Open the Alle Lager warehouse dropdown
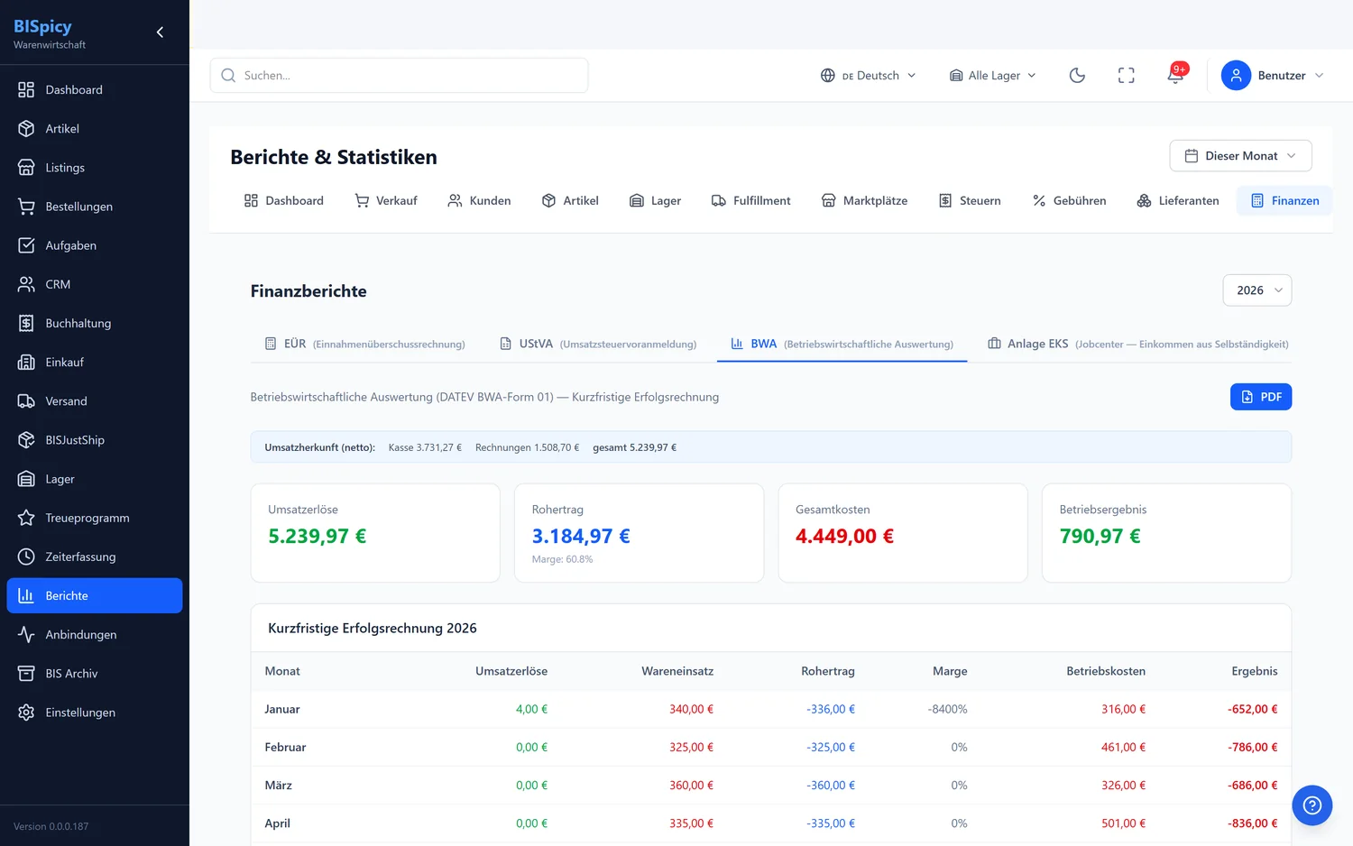Screen dimensions: 1353x846 [992, 76]
